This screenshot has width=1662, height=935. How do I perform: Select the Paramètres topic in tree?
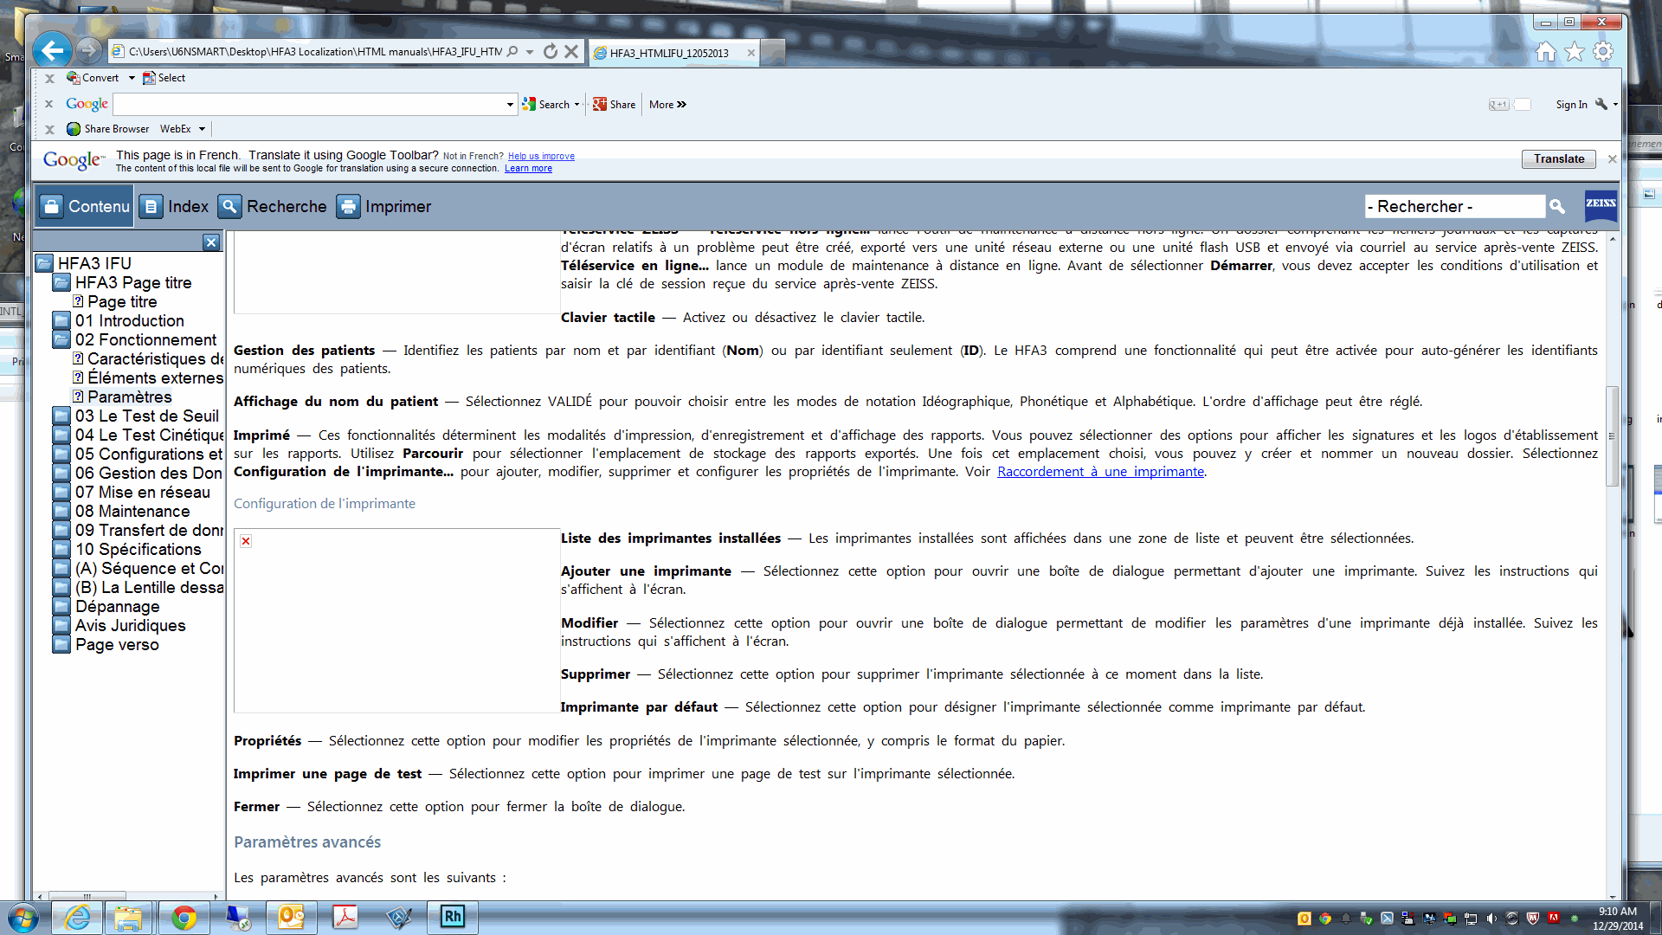coord(130,397)
